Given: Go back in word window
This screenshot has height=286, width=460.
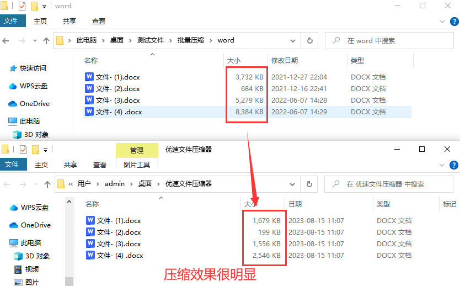Looking at the screenshot, I should click(x=6, y=40).
